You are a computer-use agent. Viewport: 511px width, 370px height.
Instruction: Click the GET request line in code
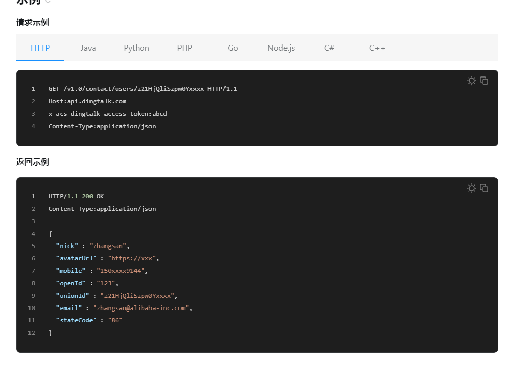pos(143,89)
